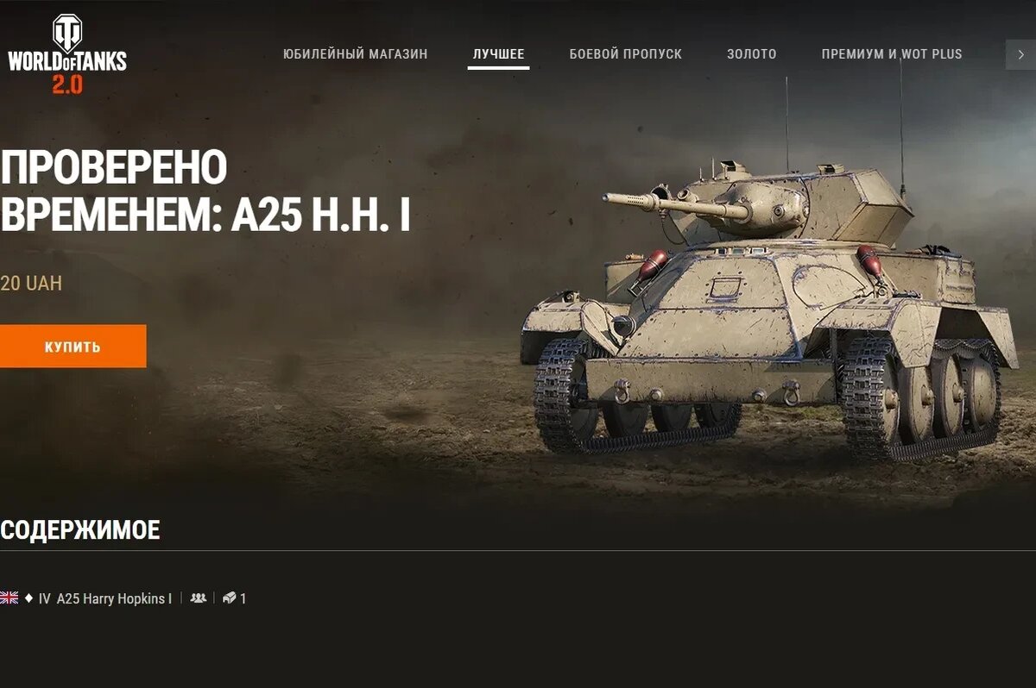Click the ПРОВЕРЕНО ВРЕМЕНЕМ: A25 H.H. I headline

coord(205,191)
